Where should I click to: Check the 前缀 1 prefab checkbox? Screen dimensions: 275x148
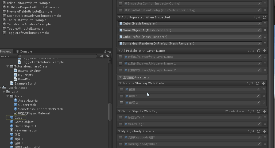(x=121, y=96)
